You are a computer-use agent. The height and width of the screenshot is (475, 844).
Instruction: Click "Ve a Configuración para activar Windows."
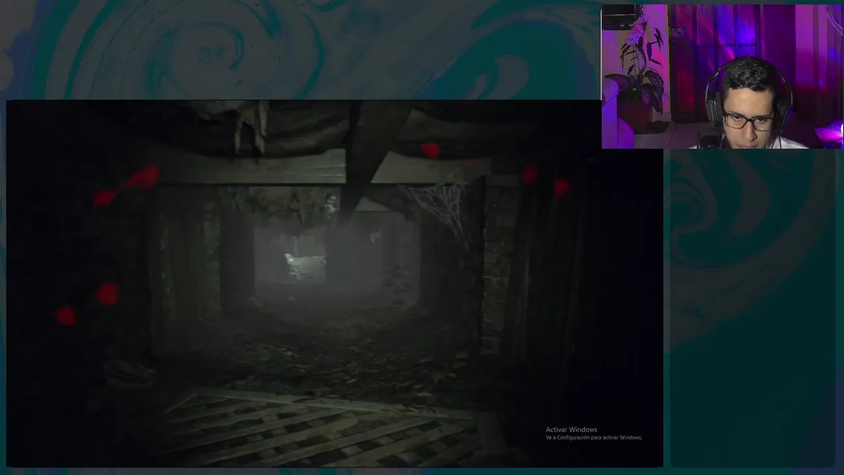(593, 437)
